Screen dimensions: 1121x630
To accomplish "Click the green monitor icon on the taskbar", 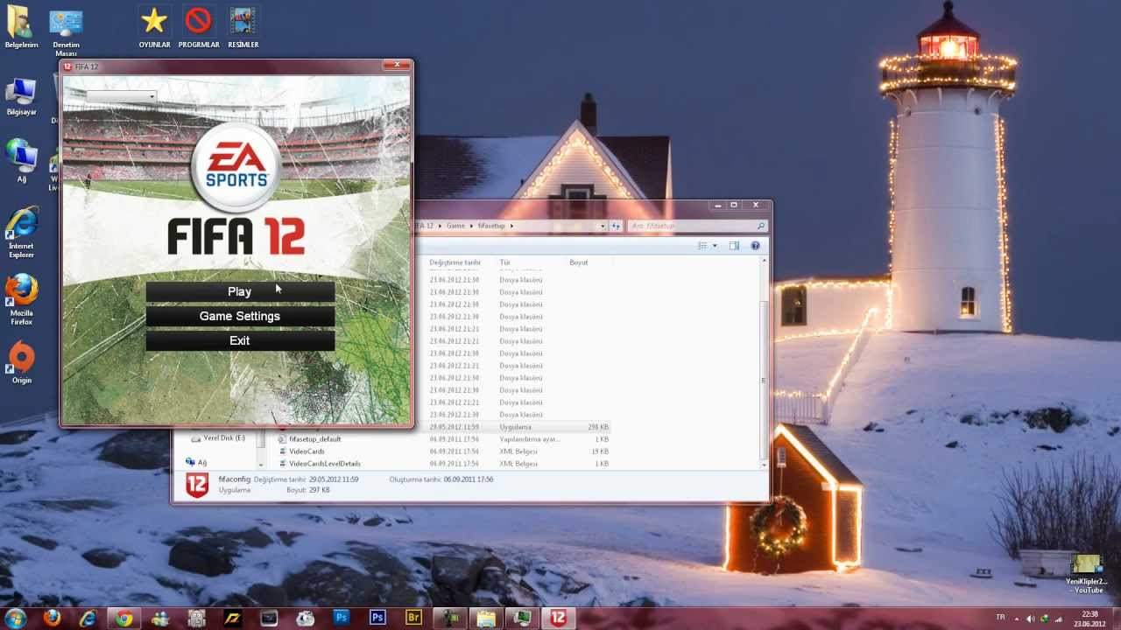I will (522, 618).
